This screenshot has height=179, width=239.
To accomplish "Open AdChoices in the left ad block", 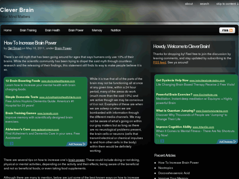I will tap(77, 144).
